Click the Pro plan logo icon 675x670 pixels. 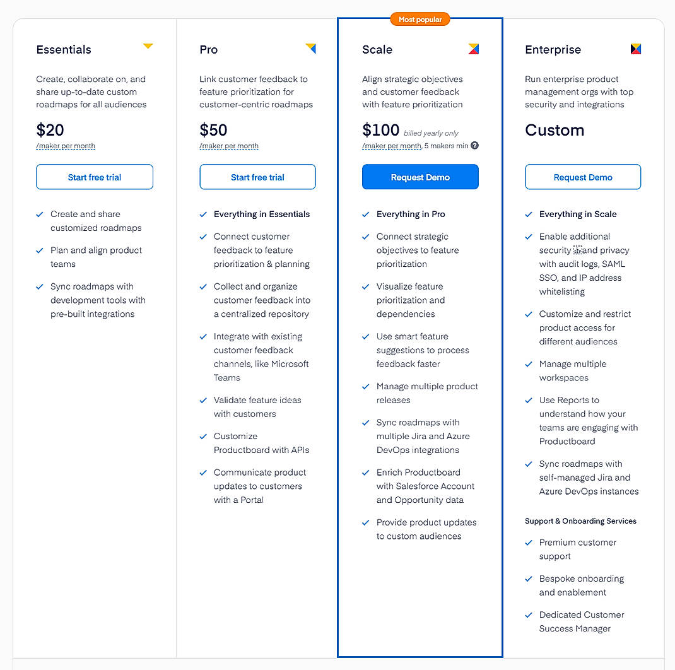coord(311,48)
